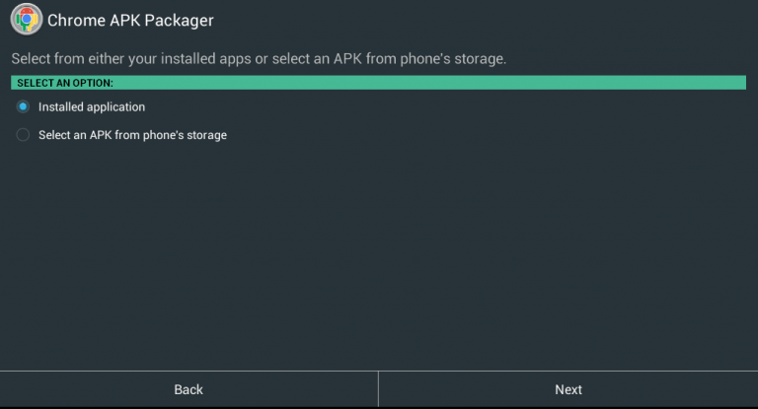
Task: Tap the word "Chrome" in the title bar
Action: point(73,20)
